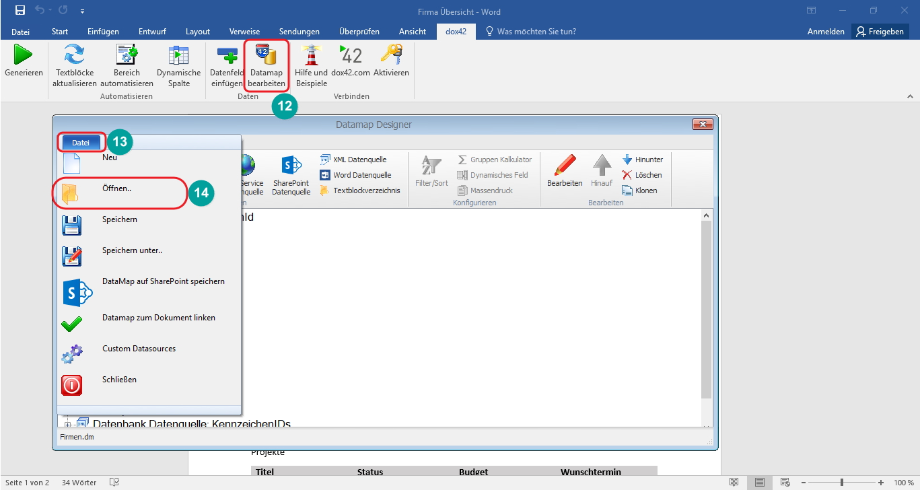Open Datamap bearbeiten in the ribbon
This screenshot has width=920, height=490.
(267, 65)
